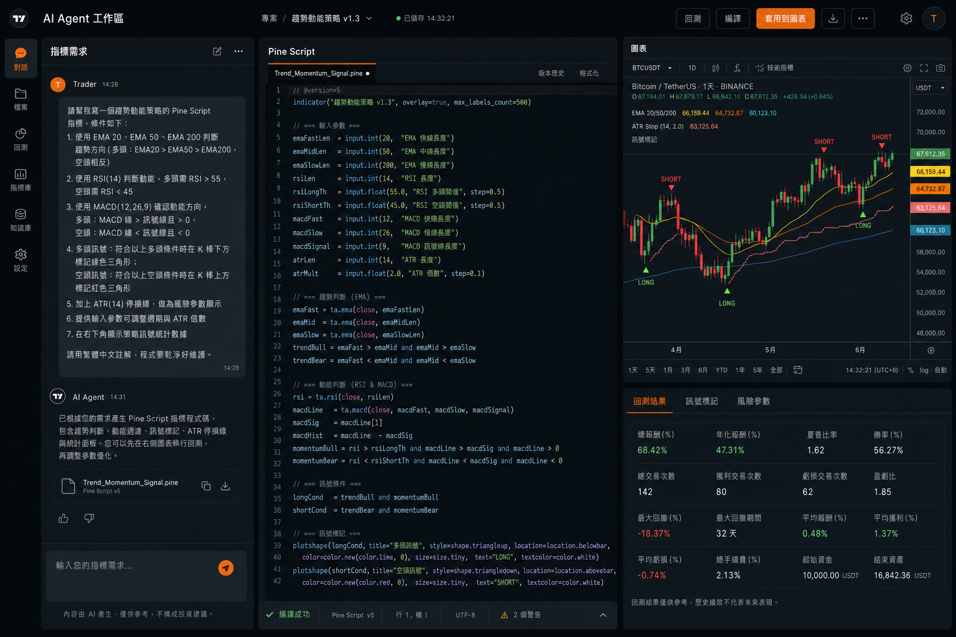Select the 全部 time range
Image resolution: width=956 pixels, height=637 pixels.
coord(776,370)
